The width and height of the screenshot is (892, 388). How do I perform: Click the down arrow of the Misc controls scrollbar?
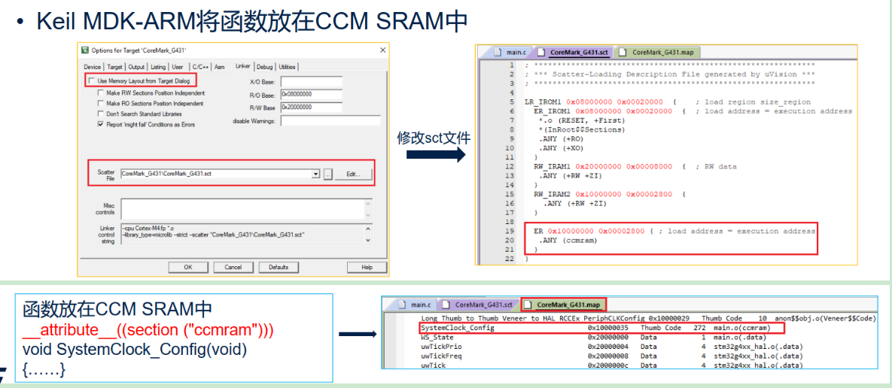click(x=368, y=215)
